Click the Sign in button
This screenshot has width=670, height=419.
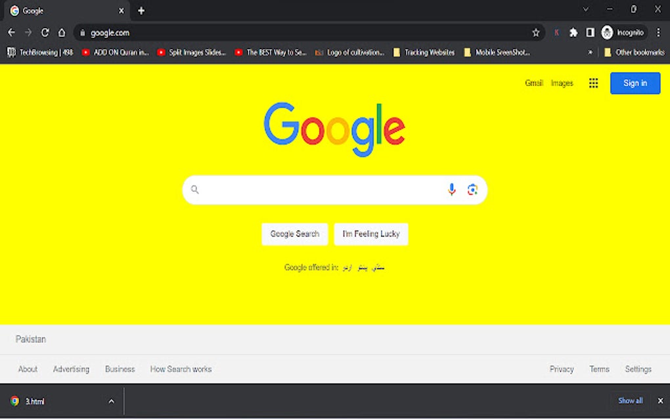pos(635,83)
